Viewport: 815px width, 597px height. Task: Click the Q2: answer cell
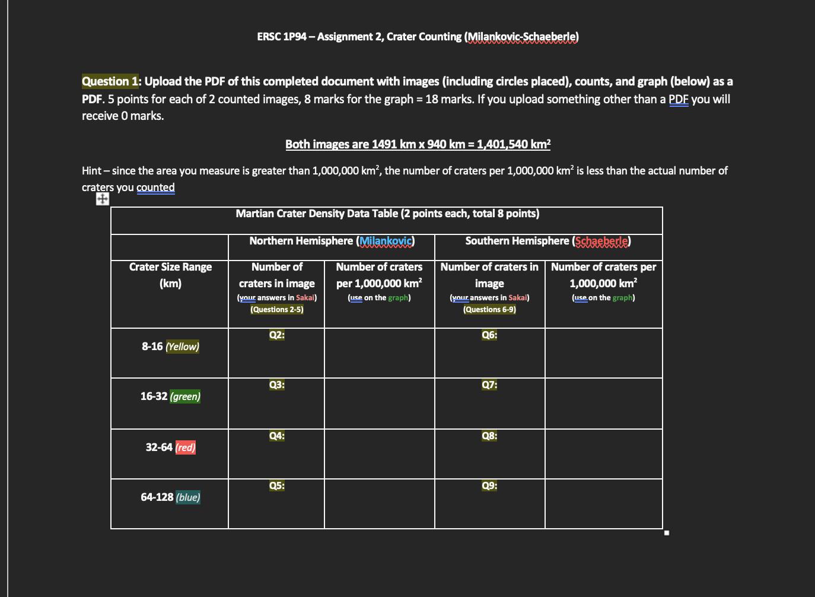276,353
